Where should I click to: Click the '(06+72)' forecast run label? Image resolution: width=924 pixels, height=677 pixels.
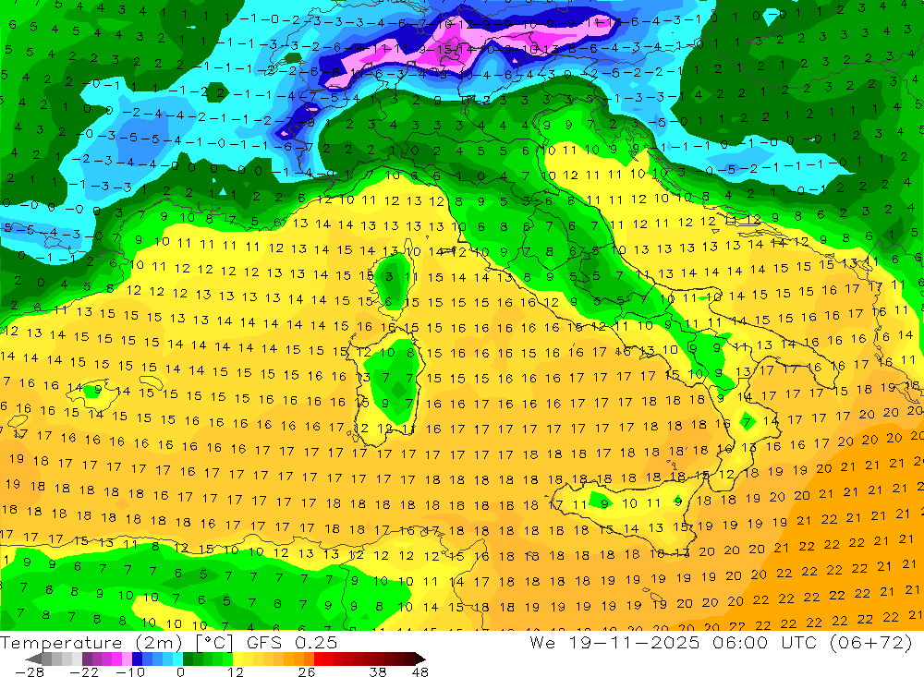(870, 642)
